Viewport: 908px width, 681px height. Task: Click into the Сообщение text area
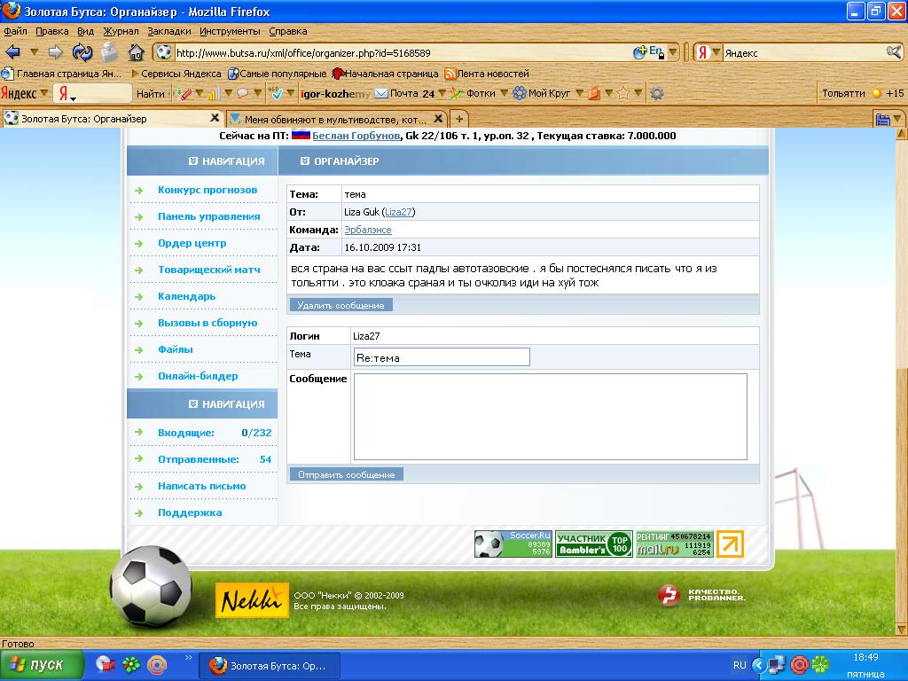click(x=550, y=417)
